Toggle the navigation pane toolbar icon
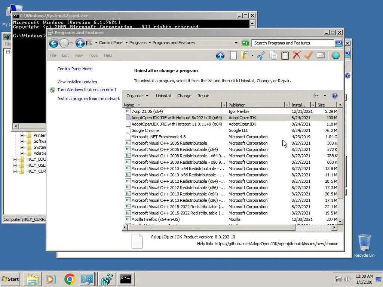383x287 pixels. (x=232, y=55)
